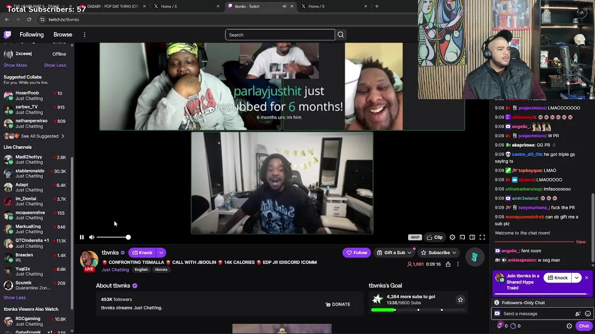Open Madi2hottyy's channel from the sidebar
This screenshot has height=334, width=595.
coord(35,160)
